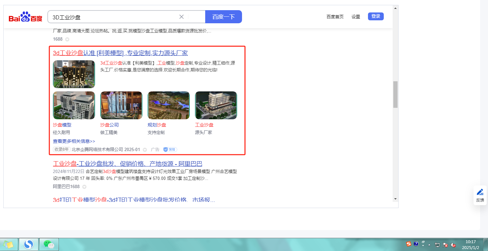Open the 规划沙盘 thumbnail image

tap(169, 105)
